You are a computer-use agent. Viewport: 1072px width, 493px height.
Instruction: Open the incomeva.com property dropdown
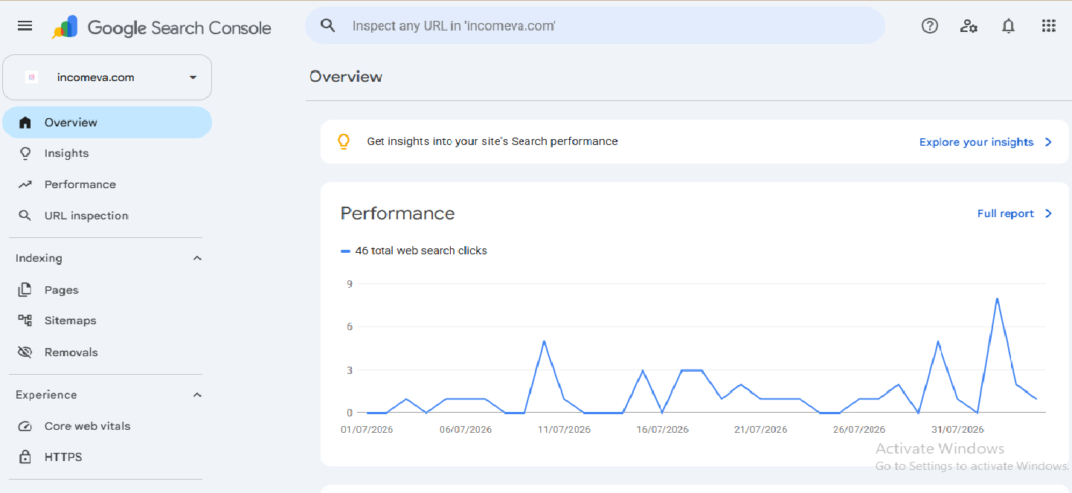107,77
